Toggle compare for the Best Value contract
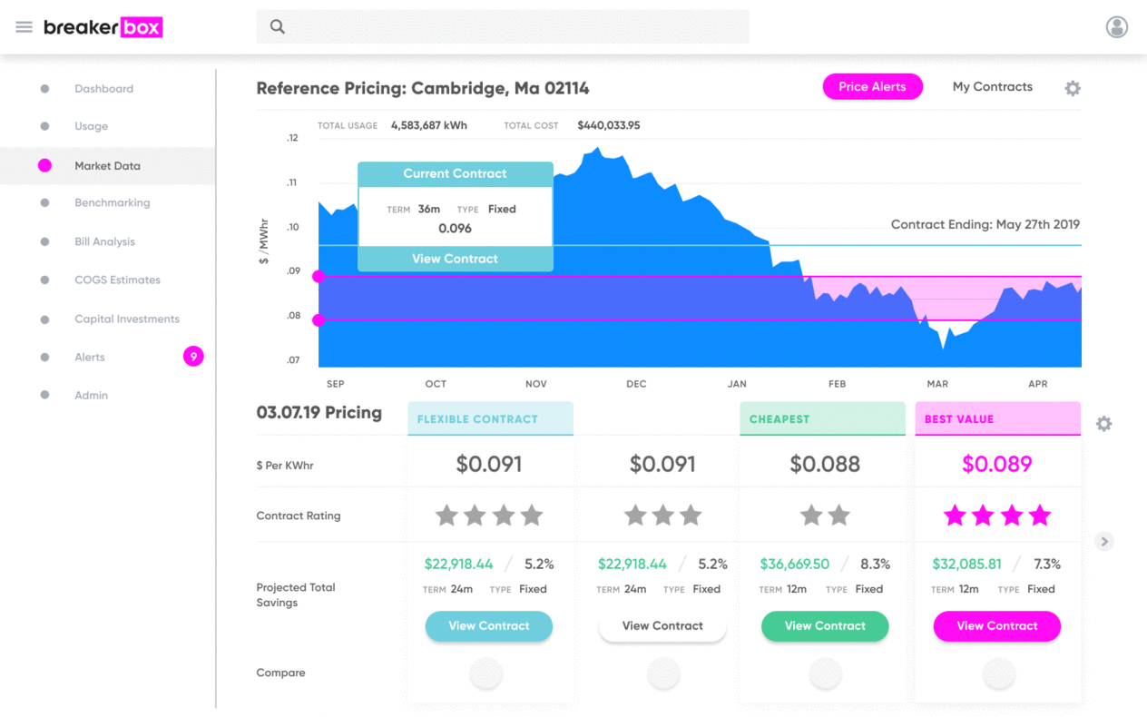 pyautogui.click(x=998, y=673)
